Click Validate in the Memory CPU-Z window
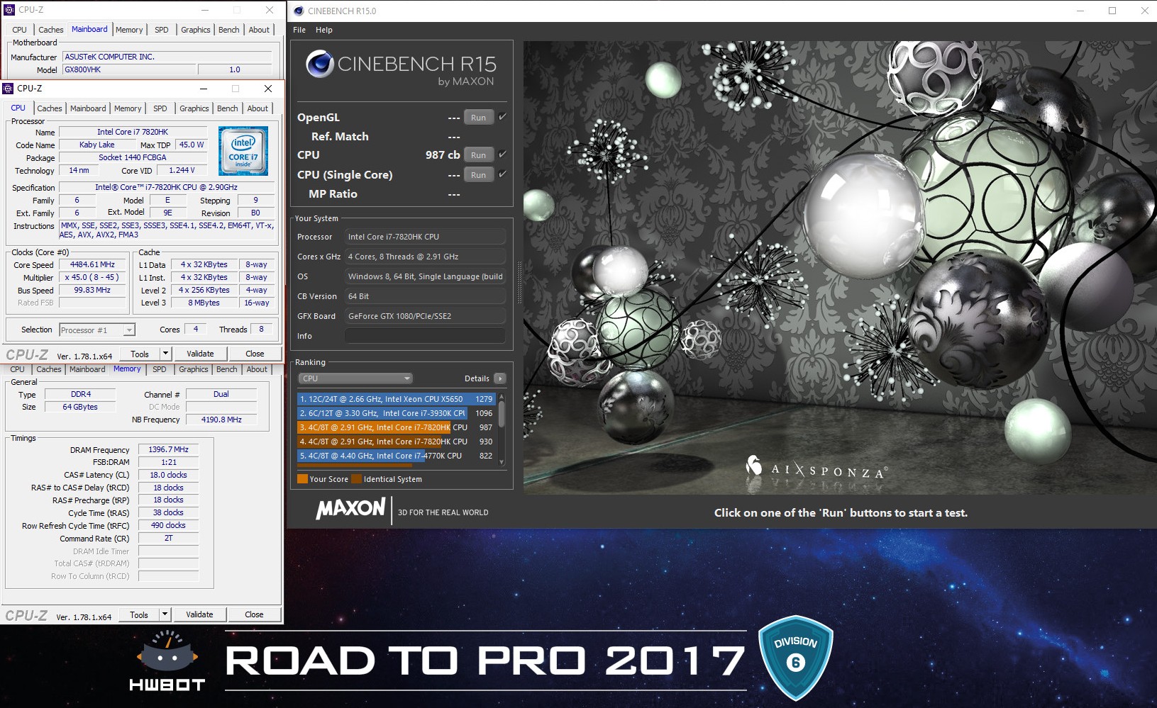 pos(199,614)
